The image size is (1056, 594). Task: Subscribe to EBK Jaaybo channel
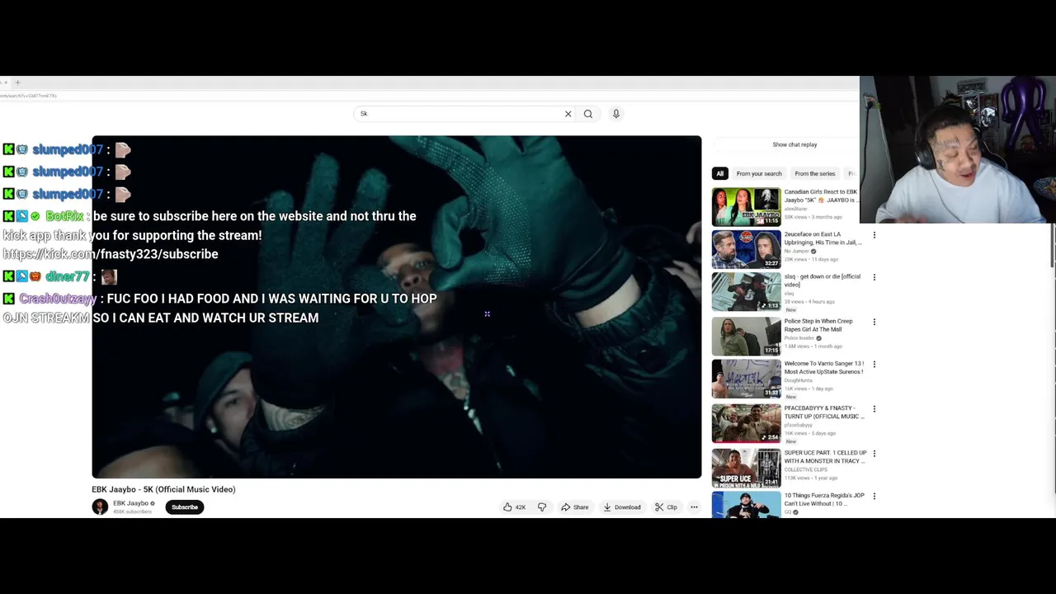pos(185,507)
